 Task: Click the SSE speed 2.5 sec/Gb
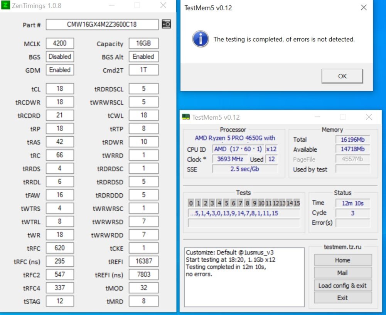[x=245, y=169]
